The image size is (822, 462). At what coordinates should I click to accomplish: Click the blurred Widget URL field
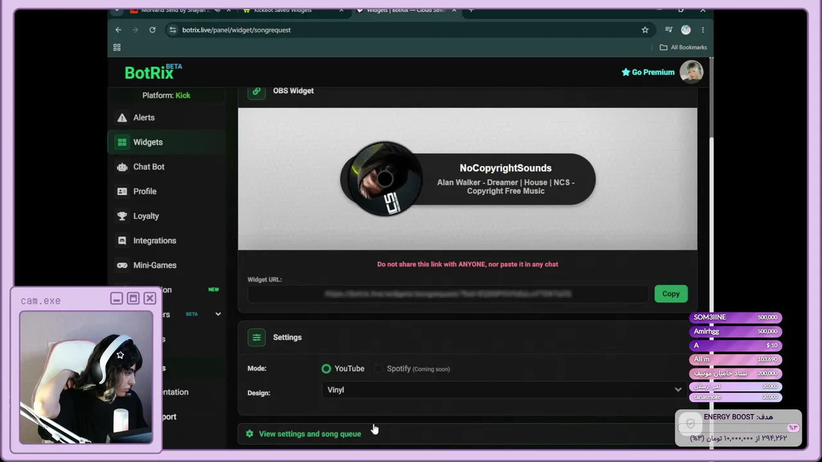click(x=448, y=294)
